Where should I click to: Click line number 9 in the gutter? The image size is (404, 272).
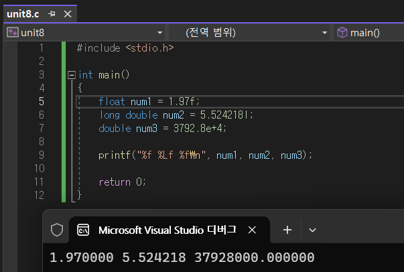pyautogui.click(x=42, y=155)
